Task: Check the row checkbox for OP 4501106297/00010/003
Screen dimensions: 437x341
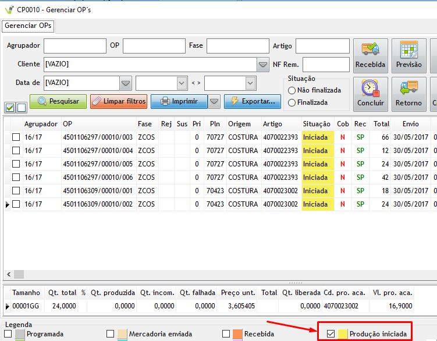Action: [x=16, y=137]
